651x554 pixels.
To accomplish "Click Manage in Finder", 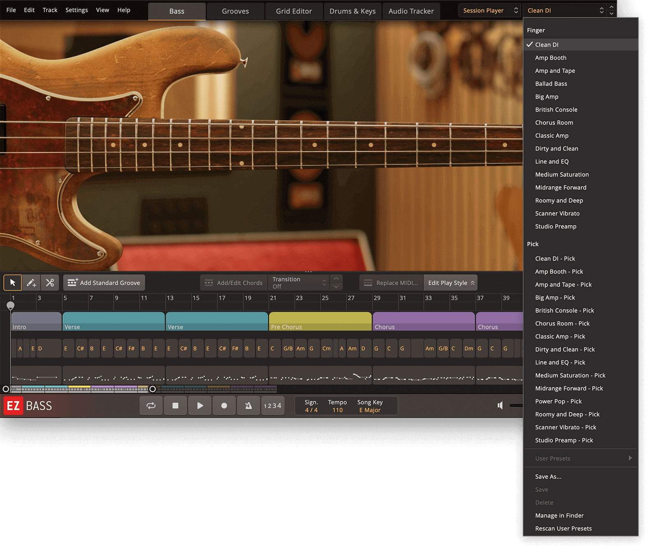I will [581, 516].
